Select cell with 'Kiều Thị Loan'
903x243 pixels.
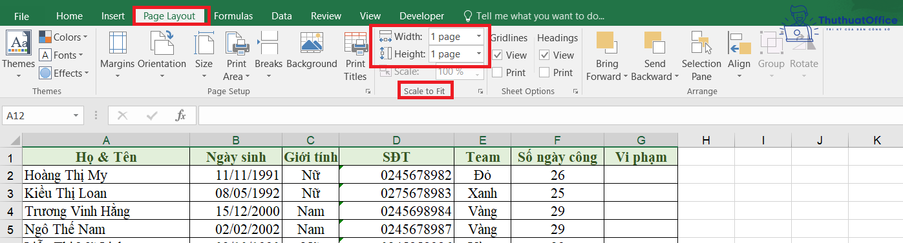point(106,193)
